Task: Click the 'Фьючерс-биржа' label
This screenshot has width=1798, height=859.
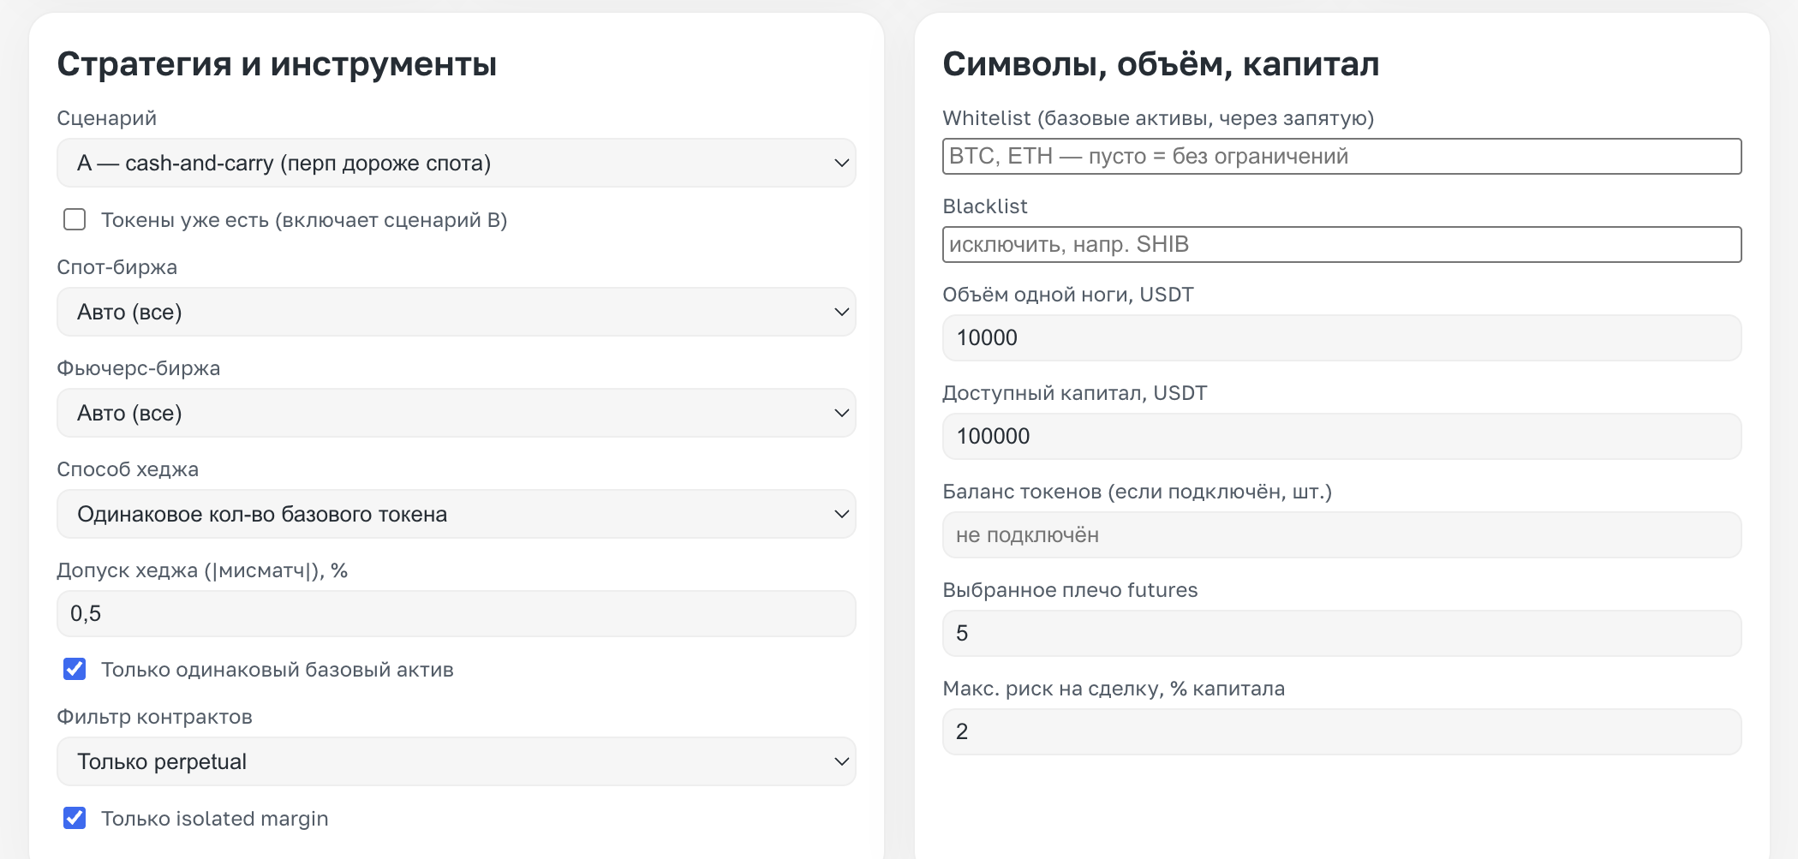Action: pos(138,368)
